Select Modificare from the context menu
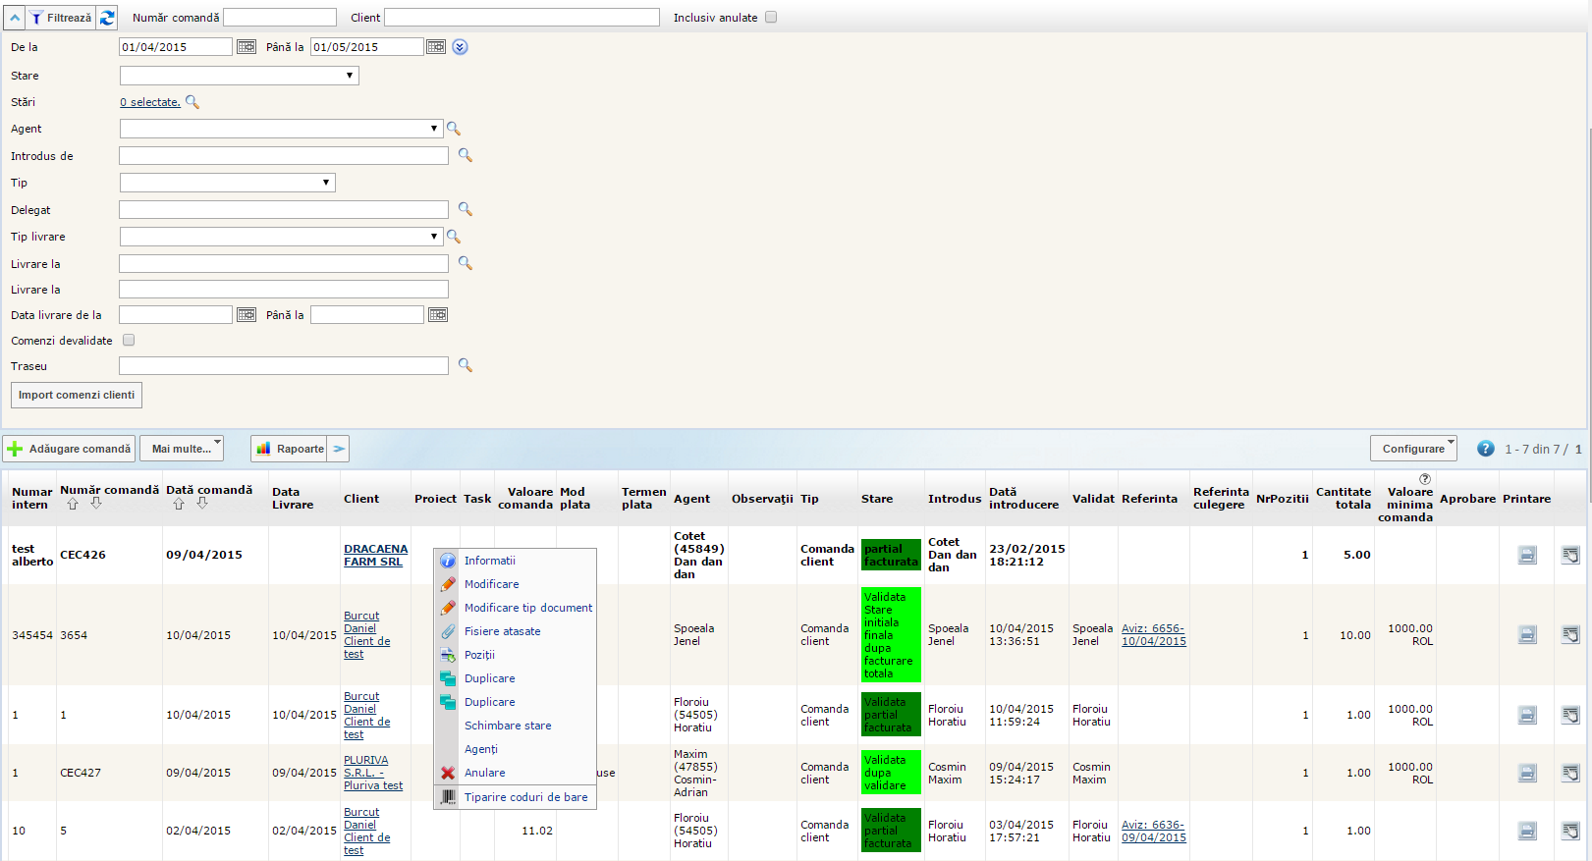 [x=491, y=584]
